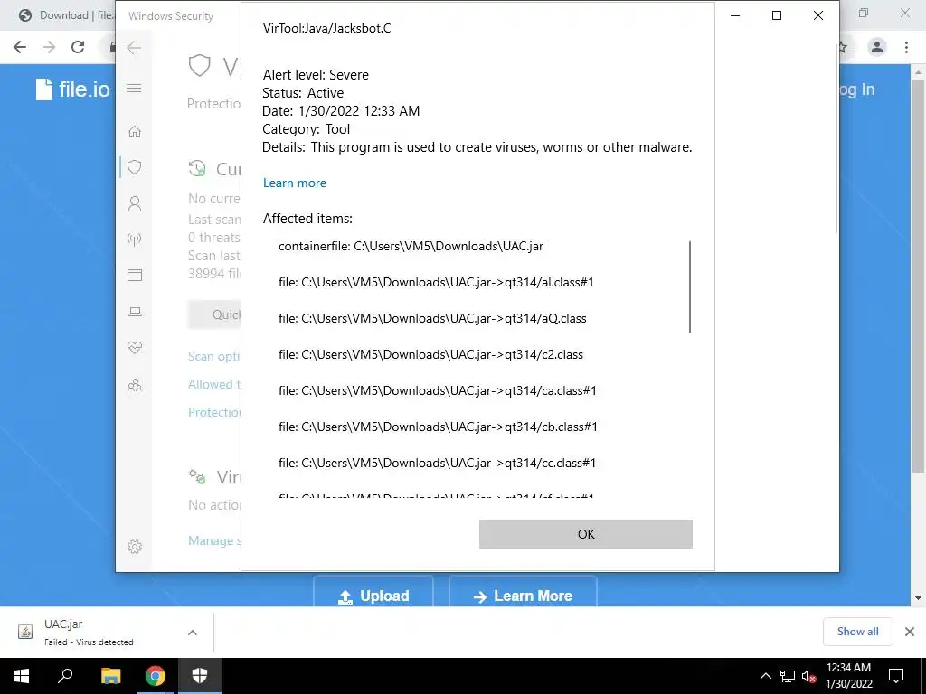Switch to Chrome in taskbar

click(156, 676)
